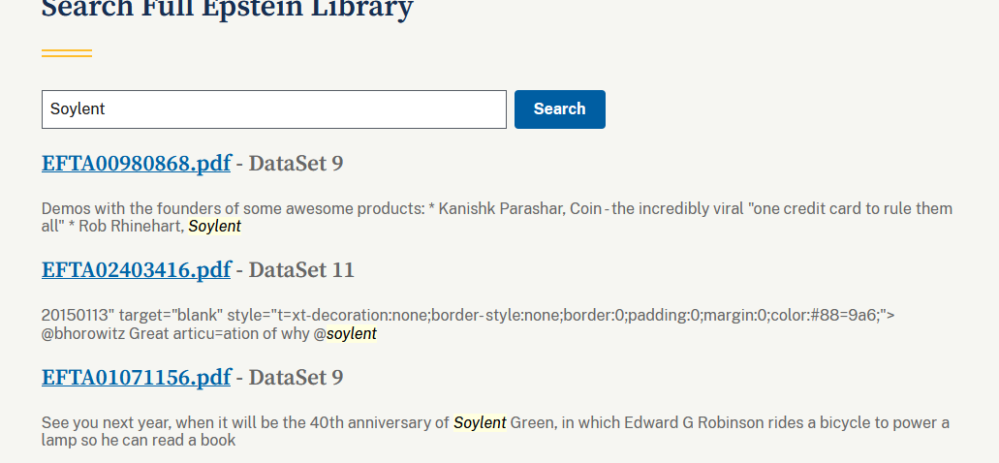Click the search text input field
Screen dimensions: 999x463
(x=273, y=109)
